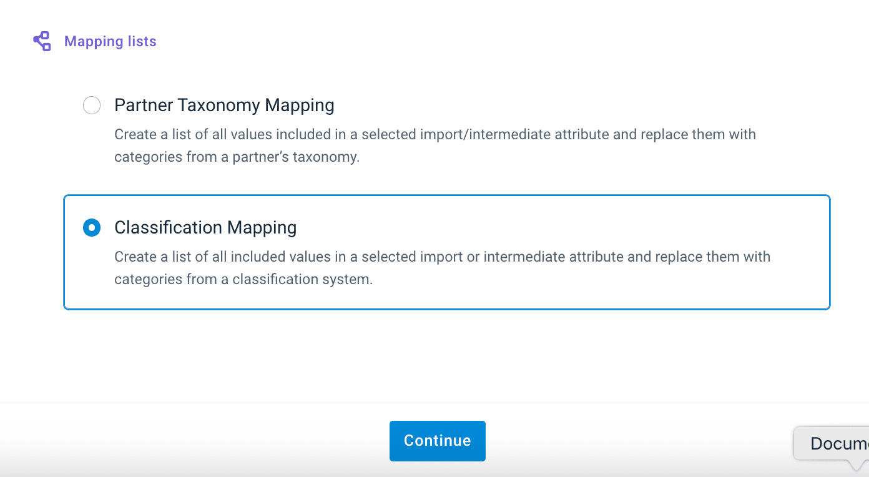This screenshot has height=477, width=869.
Task: Click the word "Partner" in the first option
Action: [144, 105]
